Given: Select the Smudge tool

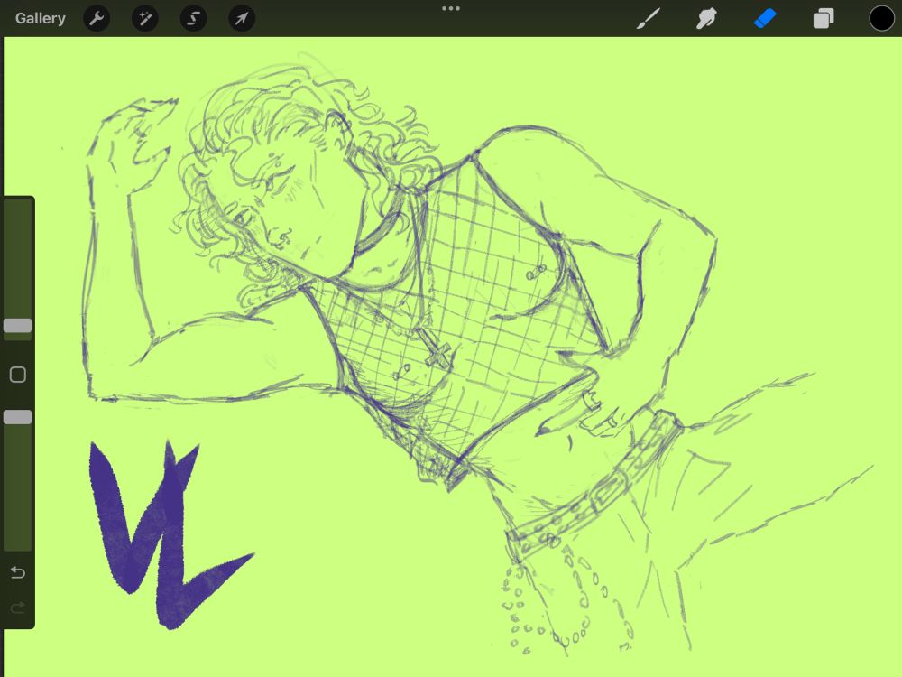Looking at the screenshot, I should point(706,18).
